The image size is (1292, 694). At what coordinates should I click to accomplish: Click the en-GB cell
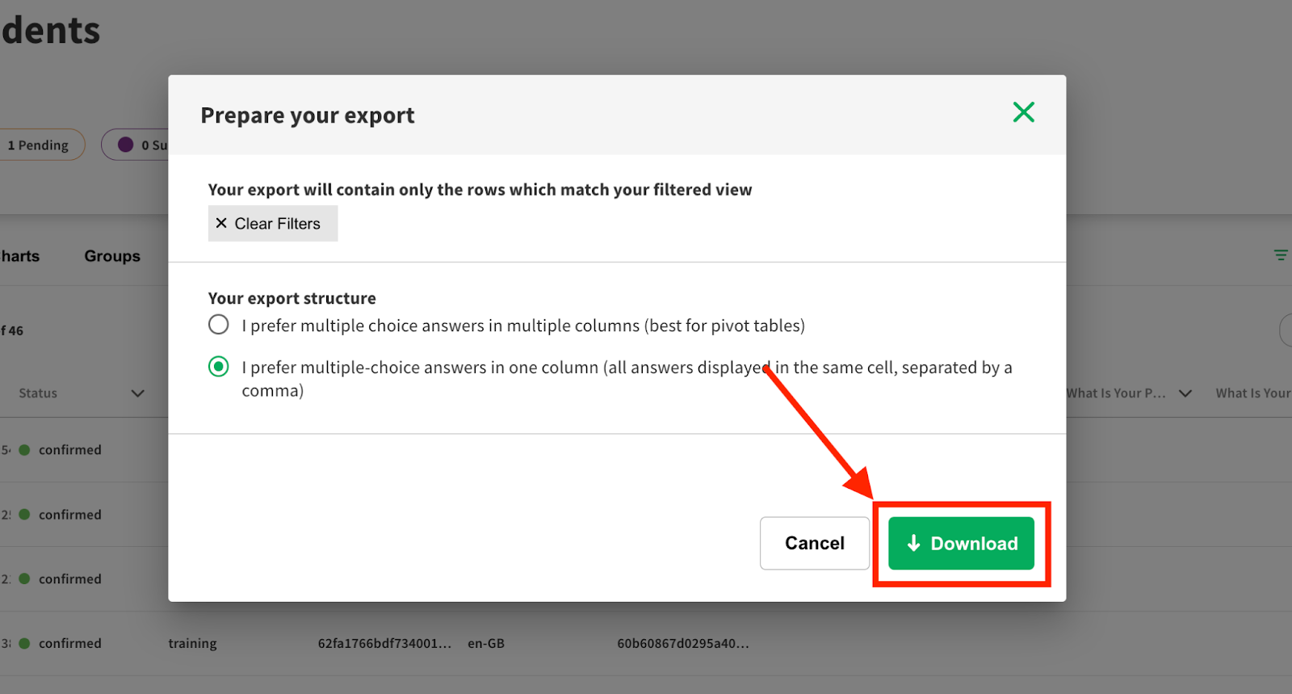pyautogui.click(x=486, y=644)
